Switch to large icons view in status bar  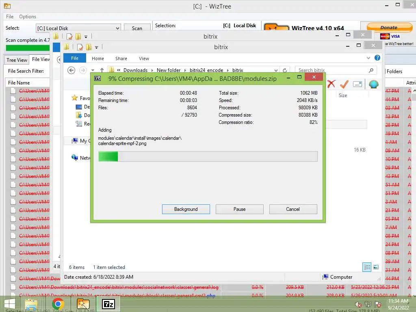click(376, 267)
